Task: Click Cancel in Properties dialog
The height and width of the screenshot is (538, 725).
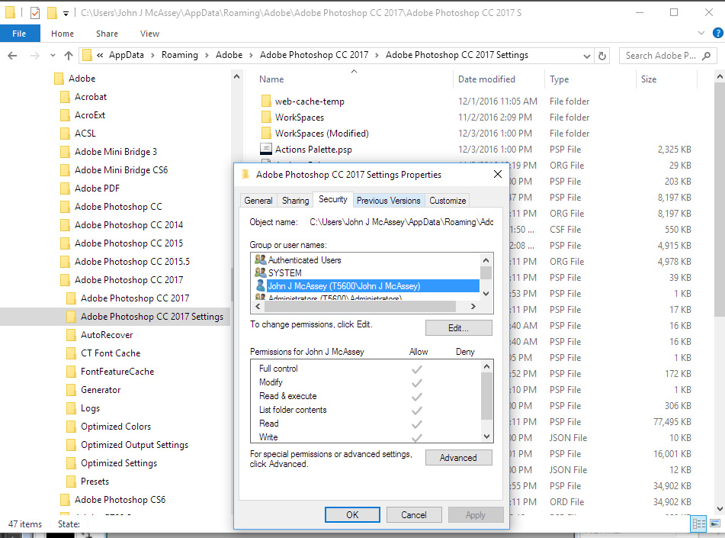Action: tap(414, 515)
